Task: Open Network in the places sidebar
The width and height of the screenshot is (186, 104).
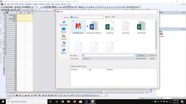Action: (x=64, y=51)
